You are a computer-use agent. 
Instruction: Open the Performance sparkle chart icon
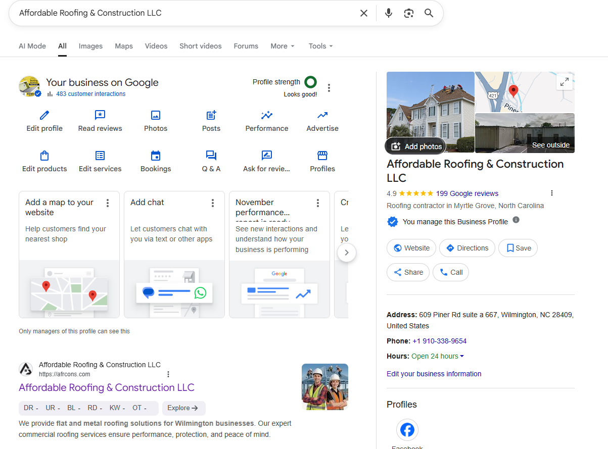pos(267,115)
